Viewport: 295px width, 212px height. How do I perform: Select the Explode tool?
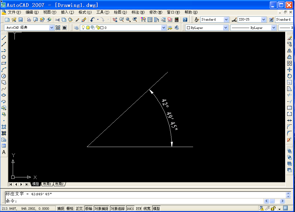(x=289, y=140)
